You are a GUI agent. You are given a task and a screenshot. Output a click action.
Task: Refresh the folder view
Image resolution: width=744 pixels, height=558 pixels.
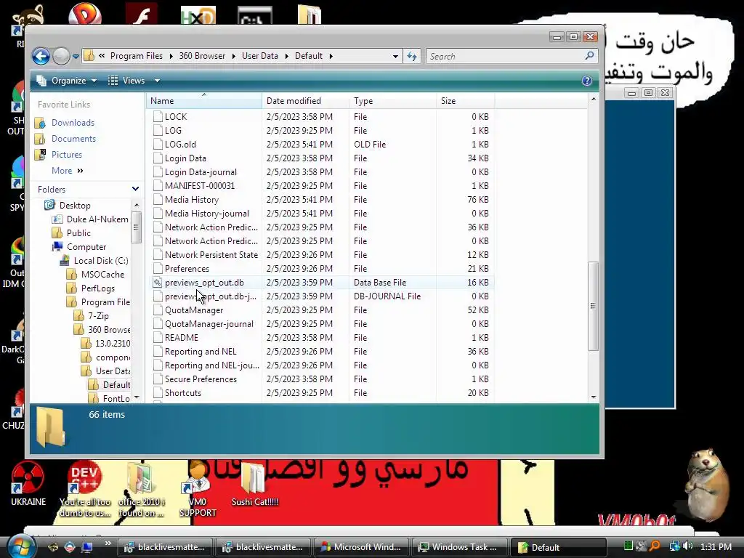pos(412,57)
